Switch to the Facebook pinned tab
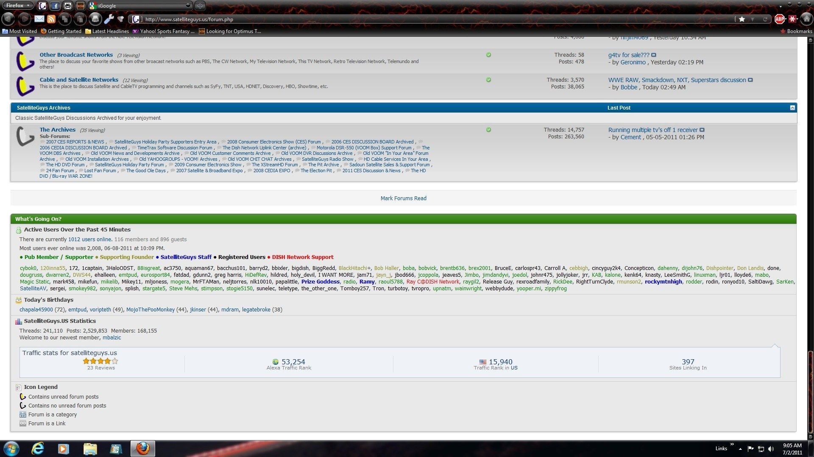This screenshot has width=814, height=457. [x=55, y=6]
